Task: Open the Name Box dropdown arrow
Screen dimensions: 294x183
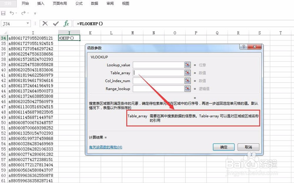Action: click(28, 23)
